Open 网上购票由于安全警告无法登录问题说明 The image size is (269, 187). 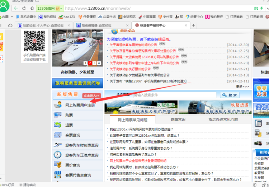tap(138, 161)
